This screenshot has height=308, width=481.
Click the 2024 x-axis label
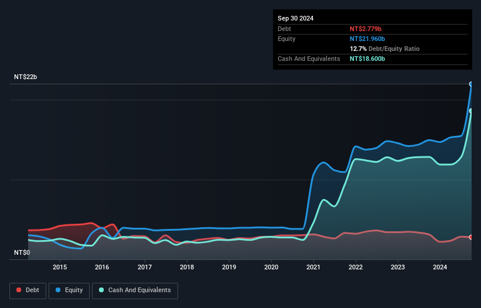coord(440,267)
